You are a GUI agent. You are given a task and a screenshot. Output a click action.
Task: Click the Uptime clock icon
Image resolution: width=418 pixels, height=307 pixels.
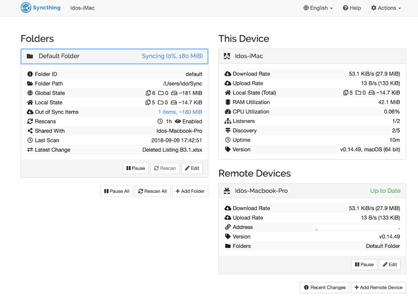click(x=227, y=140)
